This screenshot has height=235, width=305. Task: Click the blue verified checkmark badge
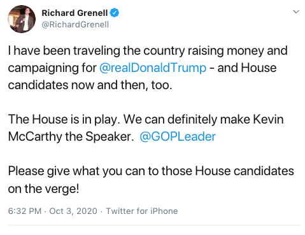[115, 13]
